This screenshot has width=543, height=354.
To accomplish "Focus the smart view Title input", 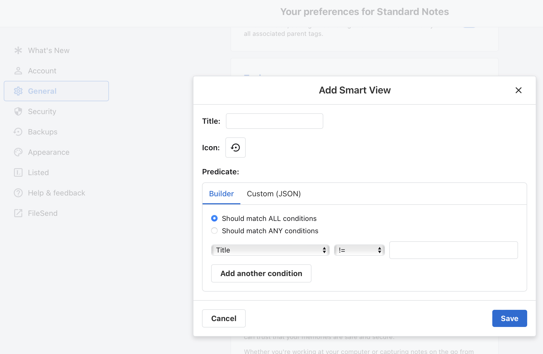I will point(274,121).
